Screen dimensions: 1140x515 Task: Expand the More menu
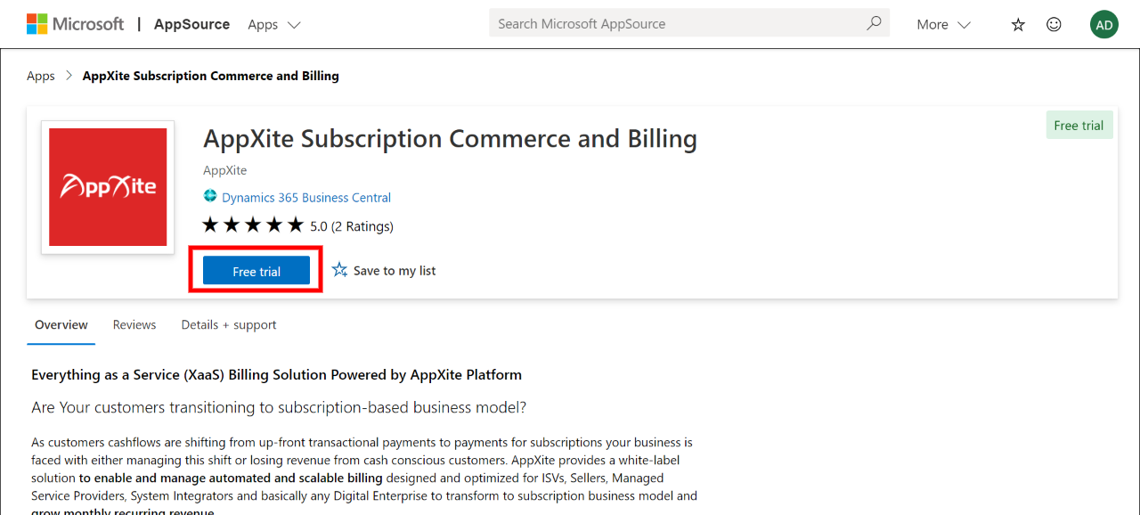click(x=943, y=24)
